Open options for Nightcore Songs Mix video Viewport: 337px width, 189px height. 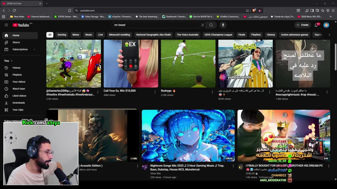click(x=233, y=166)
